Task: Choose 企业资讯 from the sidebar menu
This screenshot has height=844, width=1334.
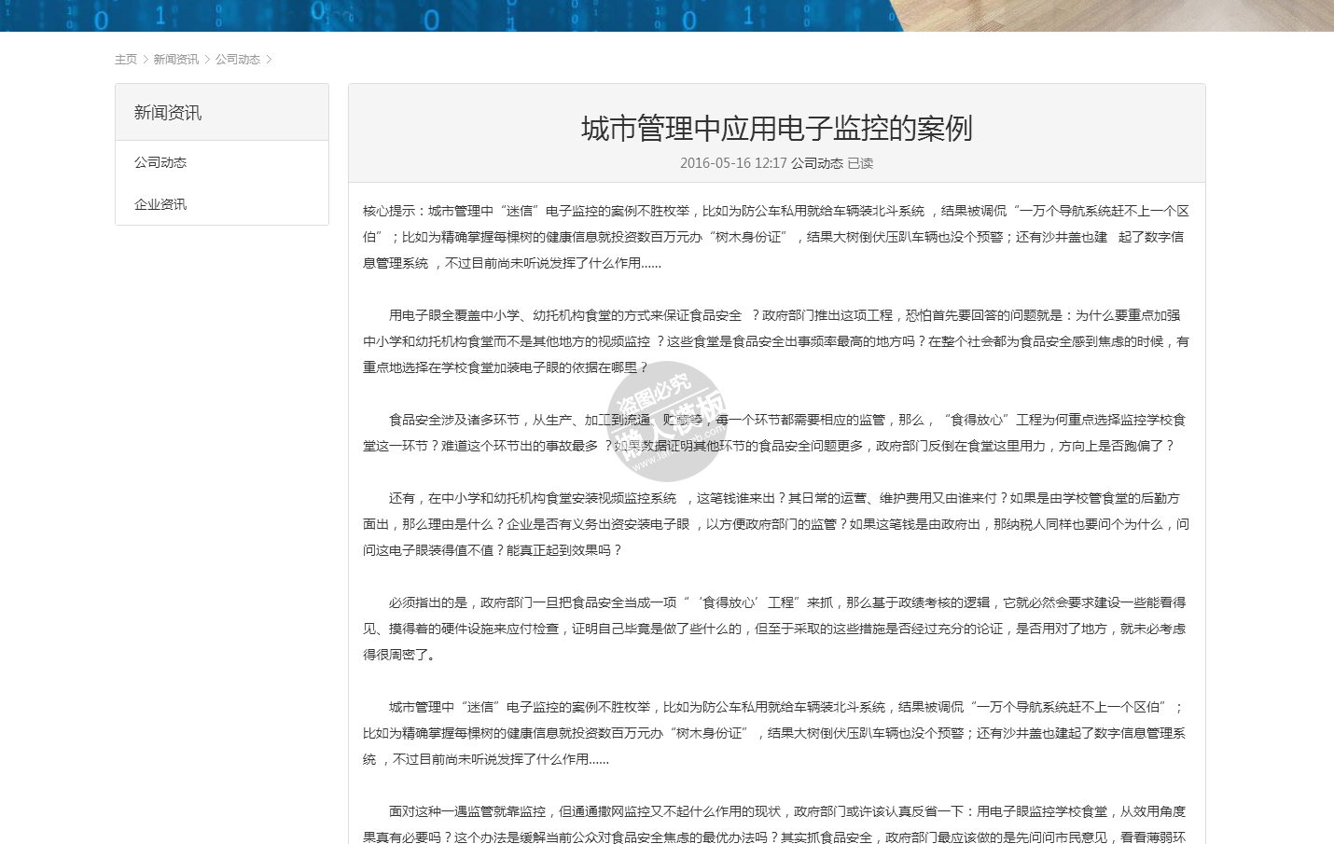Action: 160,204
